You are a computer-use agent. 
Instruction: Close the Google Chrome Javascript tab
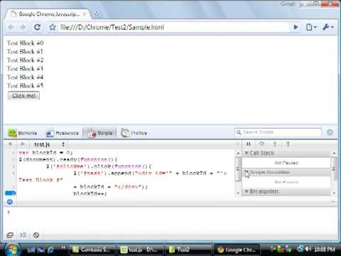coord(85,14)
